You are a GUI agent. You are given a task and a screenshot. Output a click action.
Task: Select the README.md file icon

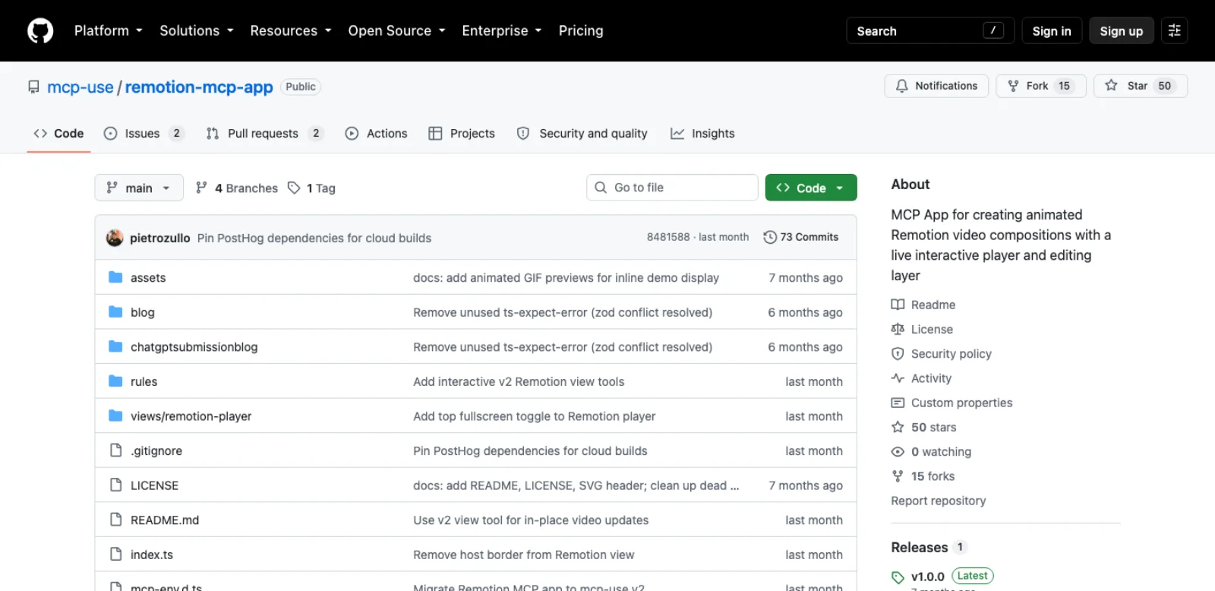[115, 520]
